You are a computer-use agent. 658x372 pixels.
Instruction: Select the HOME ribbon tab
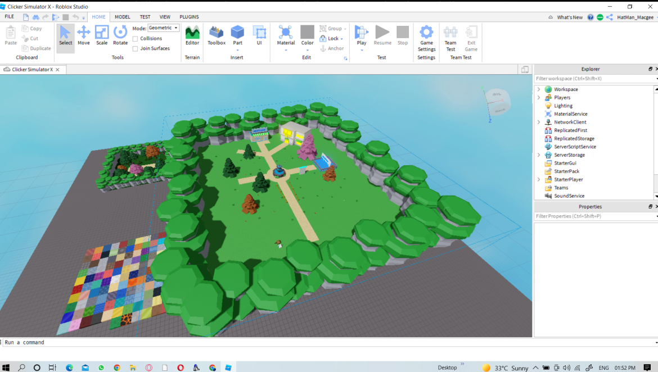pos(98,17)
